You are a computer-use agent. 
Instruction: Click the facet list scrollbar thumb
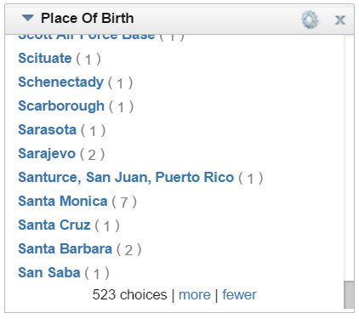pos(349,295)
